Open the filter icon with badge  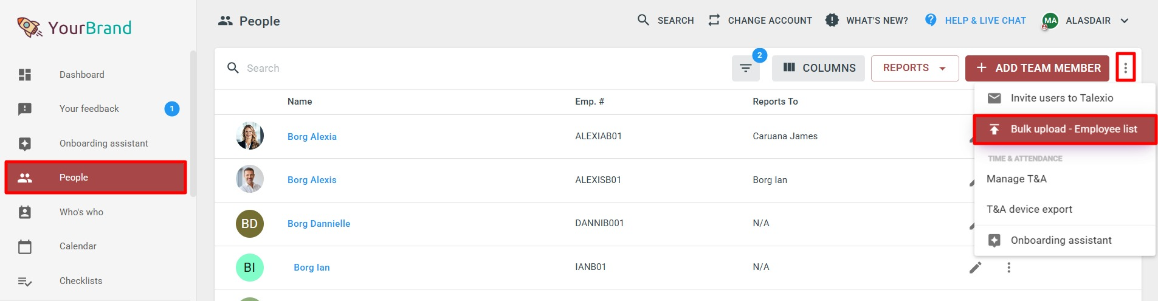pyautogui.click(x=746, y=68)
